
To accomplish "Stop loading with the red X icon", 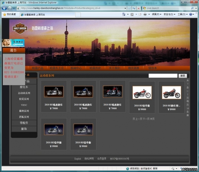I will (139, 8).
